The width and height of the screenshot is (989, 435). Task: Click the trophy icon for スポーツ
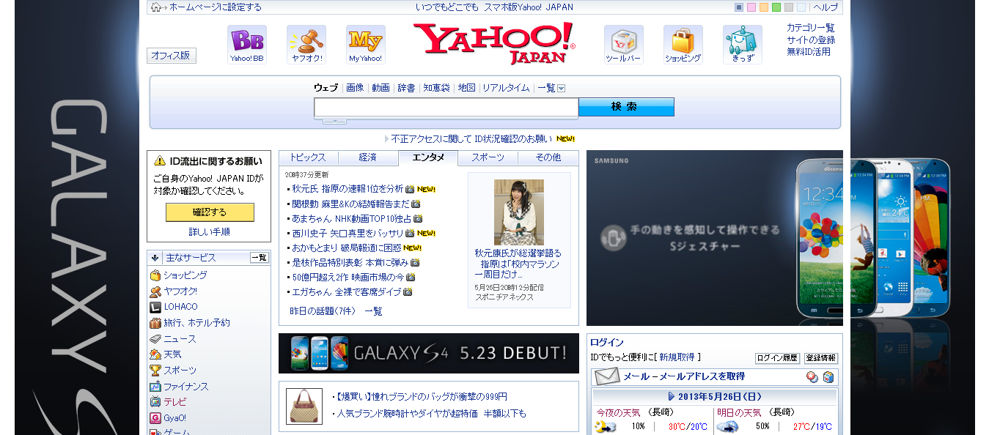[x=155, y=371]
